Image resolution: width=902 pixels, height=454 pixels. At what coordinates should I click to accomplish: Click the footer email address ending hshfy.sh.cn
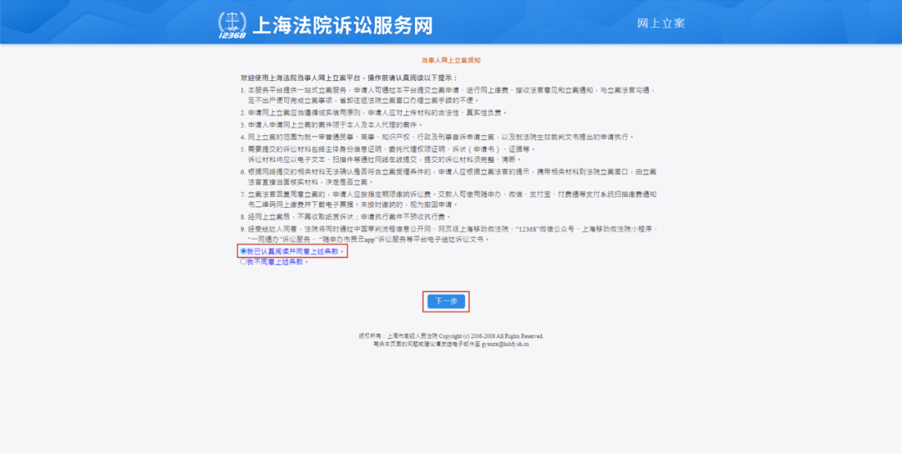[504, 344]
